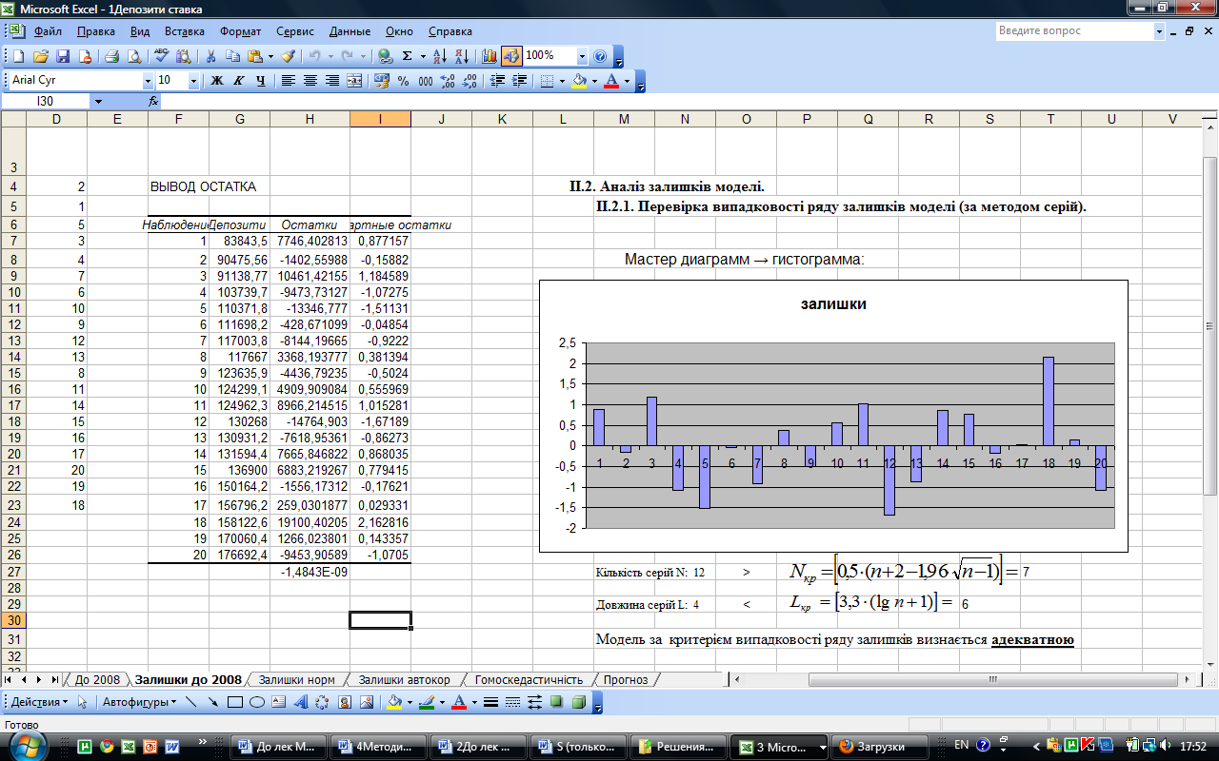The image size is (1219, 761).
Task: Click the Open folder icon
Action: click(x=41, y=56)
